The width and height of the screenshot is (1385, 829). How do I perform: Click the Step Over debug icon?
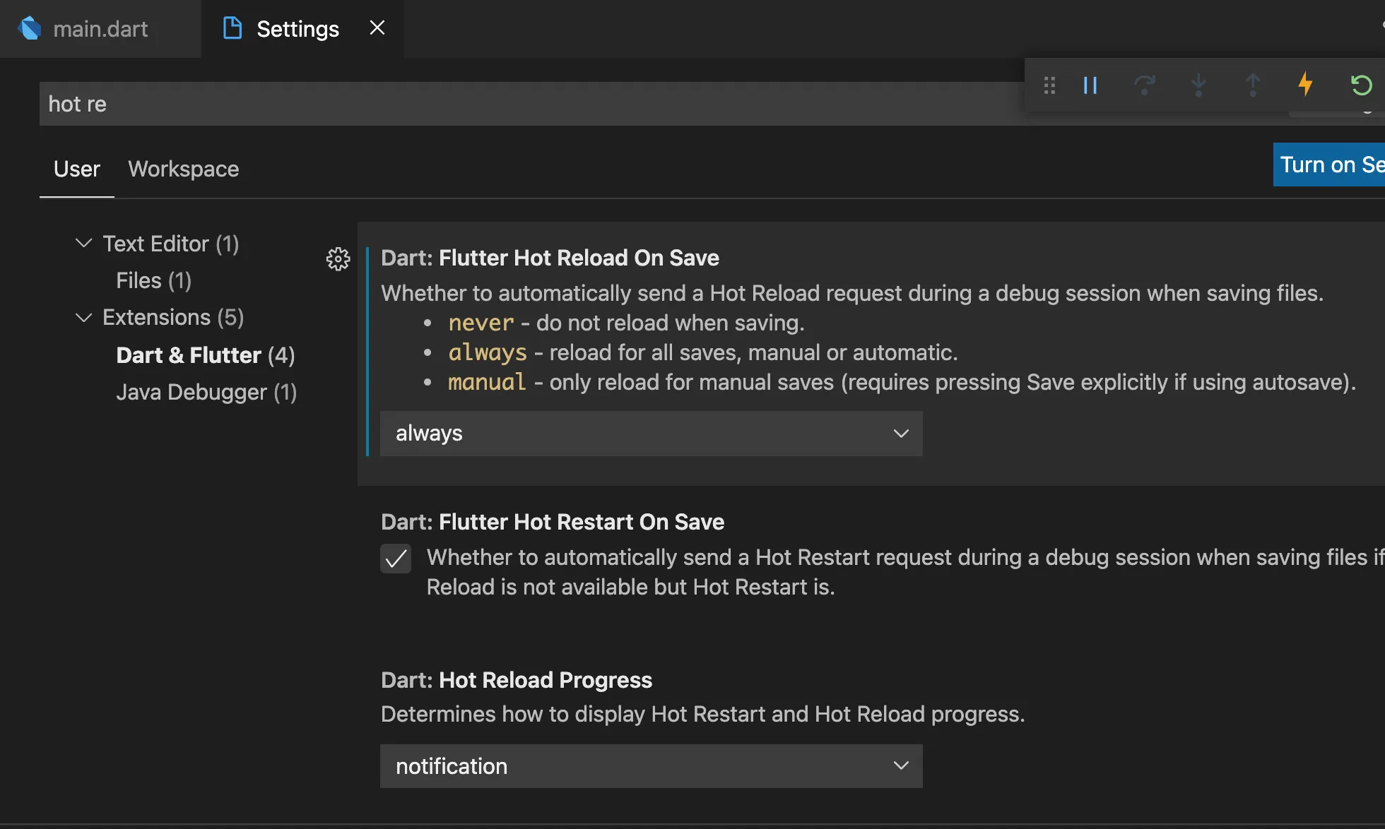(1144, 85)
